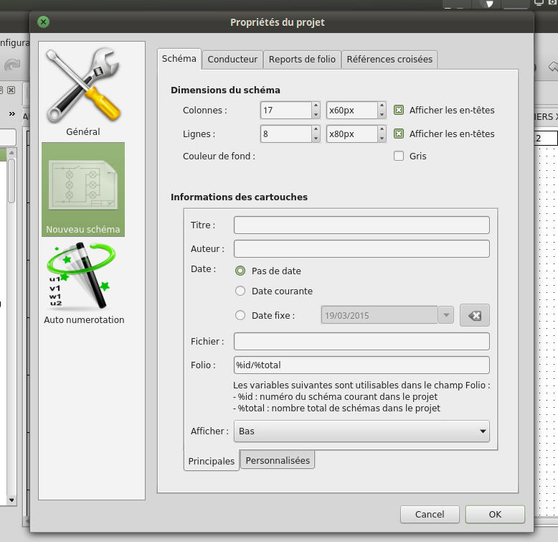Click the clear fixed date icon button
The image size is (558, 542).
474,315
